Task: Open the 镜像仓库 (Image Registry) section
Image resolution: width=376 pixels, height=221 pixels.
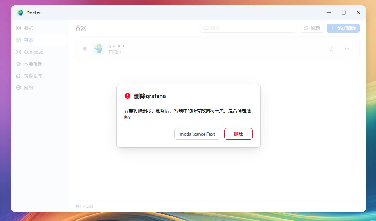Action: click(32, 75)
